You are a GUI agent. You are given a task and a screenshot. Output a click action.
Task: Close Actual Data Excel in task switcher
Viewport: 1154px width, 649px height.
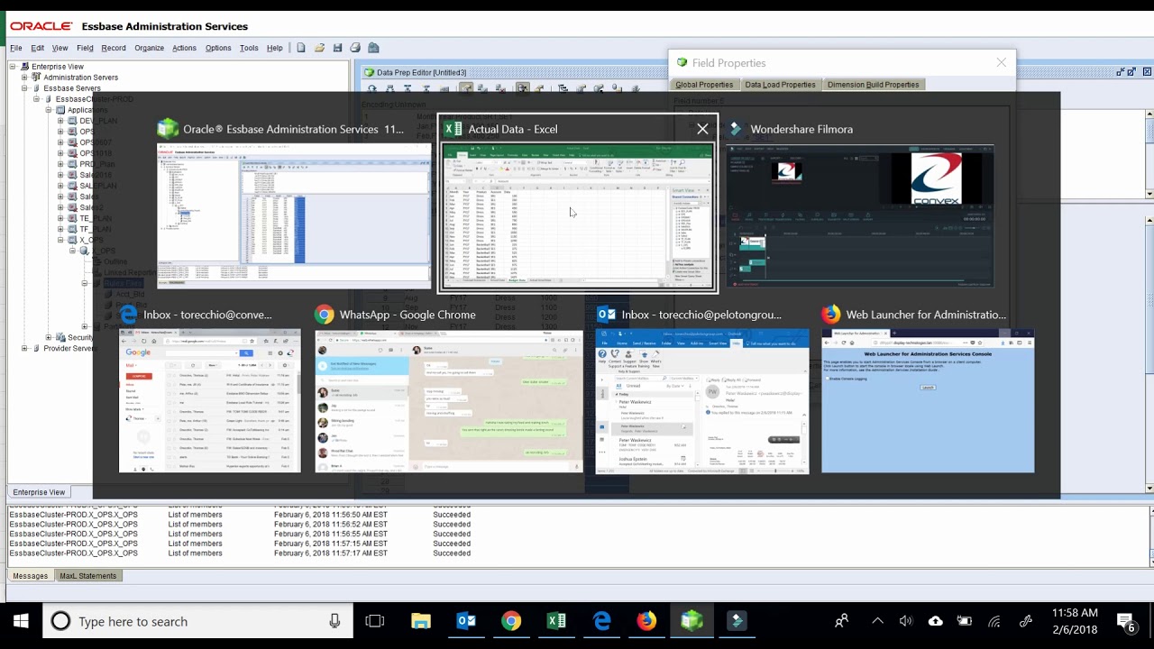[x=702, y=129]
